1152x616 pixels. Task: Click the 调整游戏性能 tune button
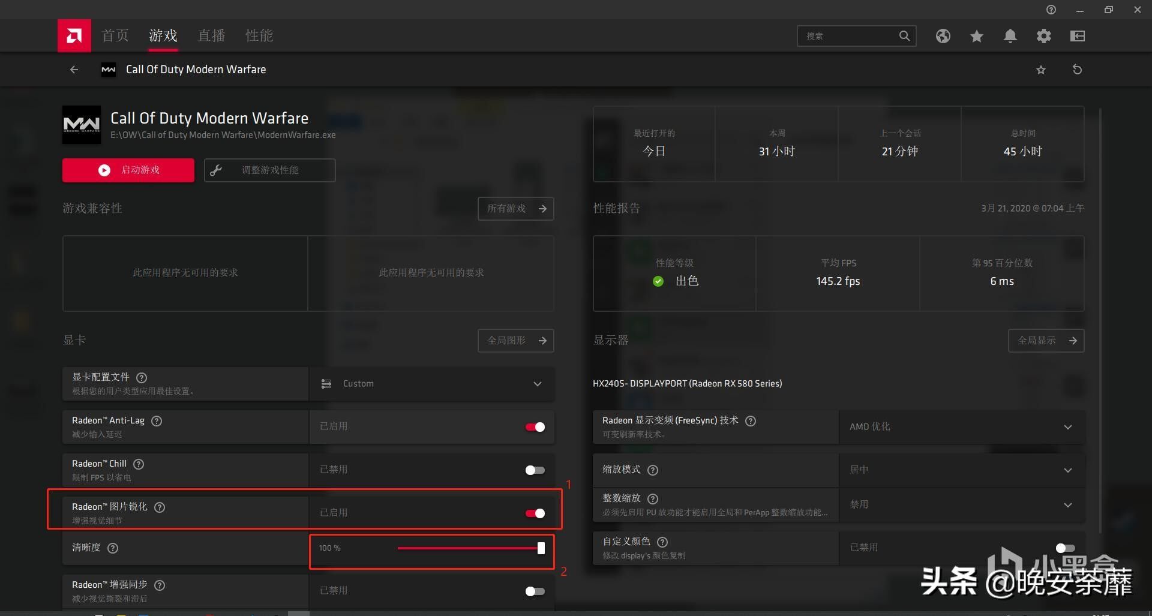tap(269, 170)
